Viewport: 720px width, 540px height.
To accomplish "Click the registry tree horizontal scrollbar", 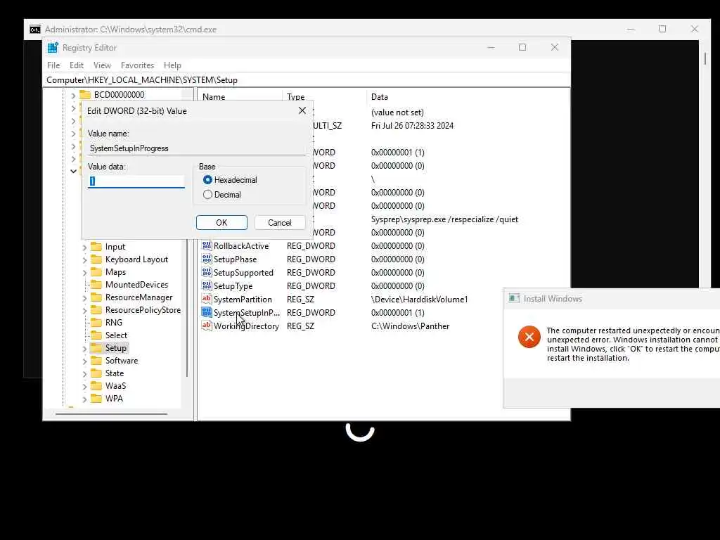I will [112, 413].
